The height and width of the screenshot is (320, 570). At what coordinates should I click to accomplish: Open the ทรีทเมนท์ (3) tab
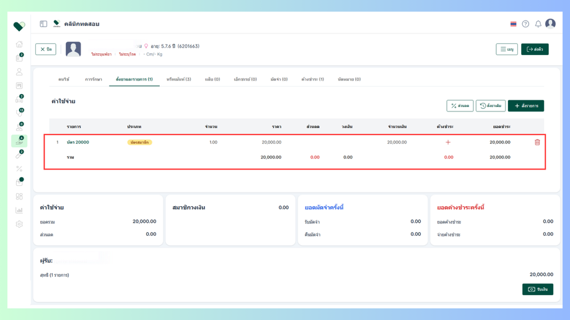(178, 79)
